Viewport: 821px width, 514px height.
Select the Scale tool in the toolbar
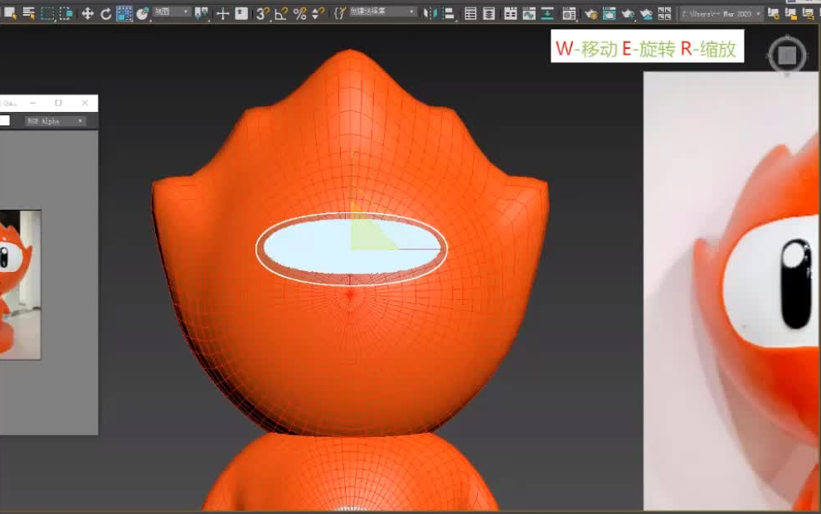click(x=124, y=12)
